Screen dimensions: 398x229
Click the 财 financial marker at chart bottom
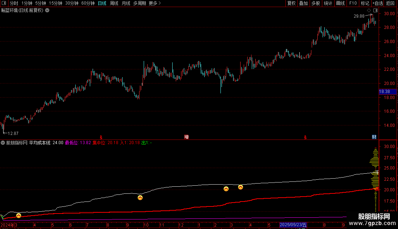click(374, 137)
